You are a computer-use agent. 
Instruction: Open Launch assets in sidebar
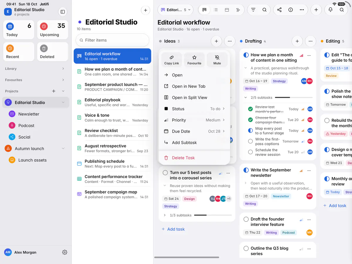point(36,160)
